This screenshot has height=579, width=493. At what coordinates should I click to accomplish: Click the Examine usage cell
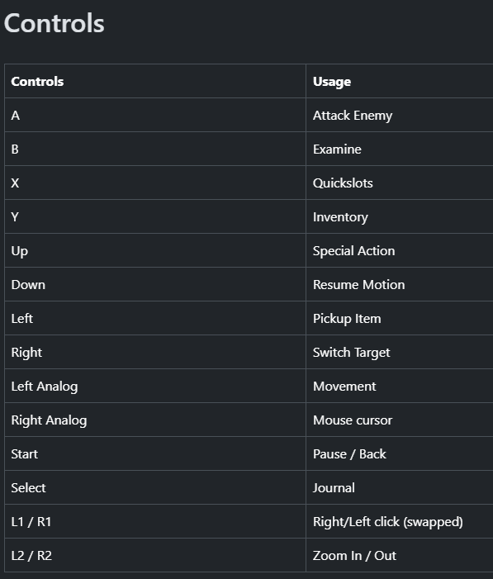400,149
